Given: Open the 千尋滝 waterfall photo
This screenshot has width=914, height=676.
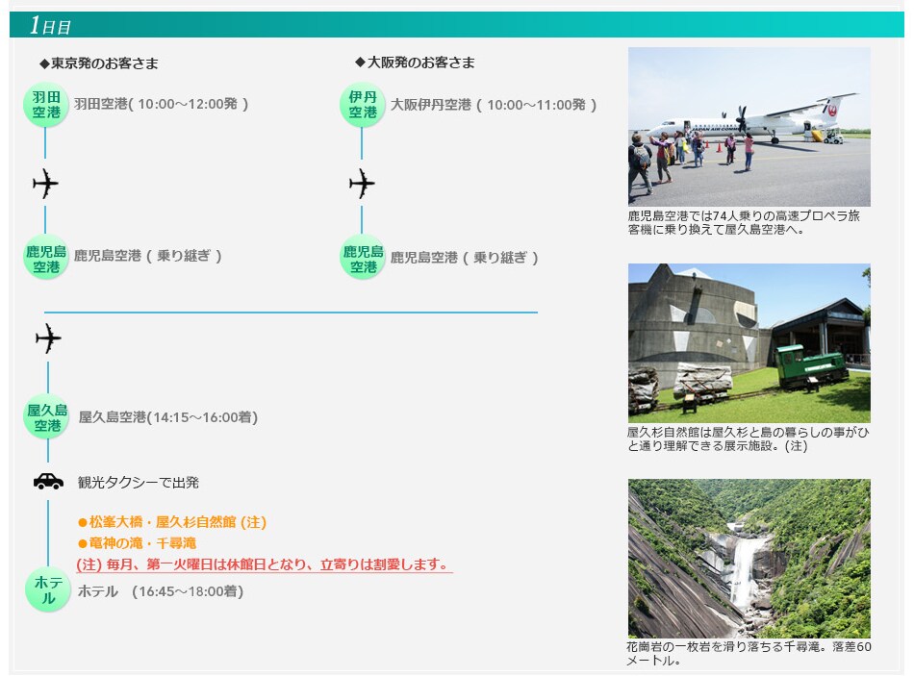Looking at the screenshot, I should (749, 558).
